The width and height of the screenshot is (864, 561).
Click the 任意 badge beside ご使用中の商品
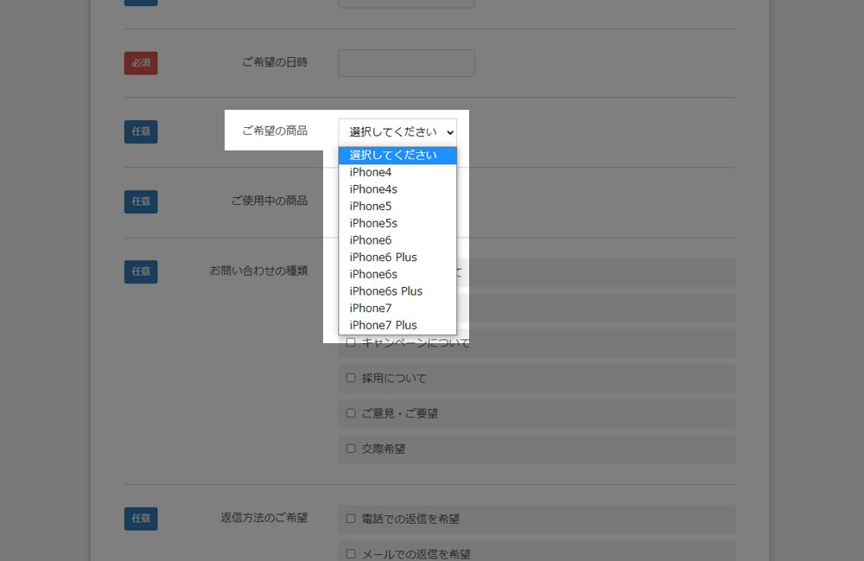(141, 201)
